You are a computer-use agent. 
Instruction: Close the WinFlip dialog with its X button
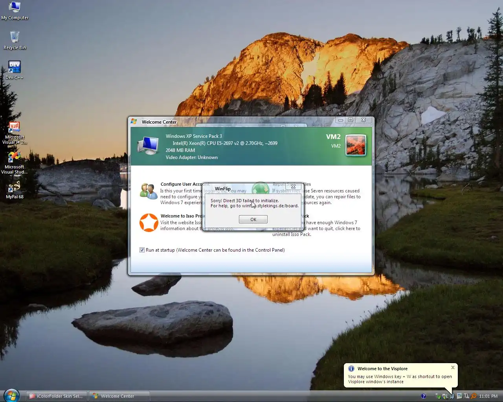click(x=293, y=186)
